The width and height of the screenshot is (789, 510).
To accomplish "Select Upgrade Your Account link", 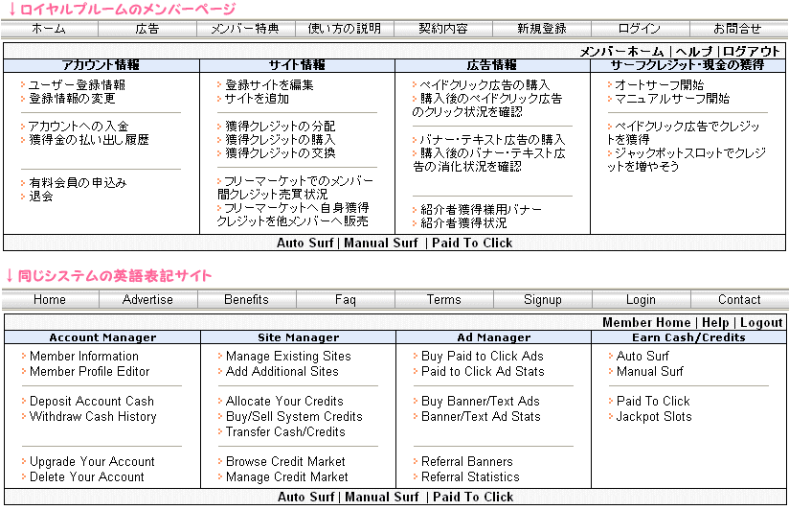I will 92,461.
